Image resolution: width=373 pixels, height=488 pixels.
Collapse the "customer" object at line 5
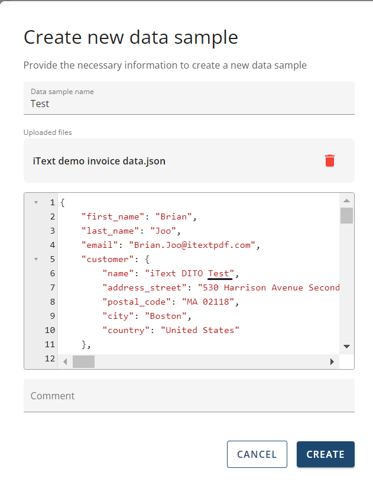[36, 259]
